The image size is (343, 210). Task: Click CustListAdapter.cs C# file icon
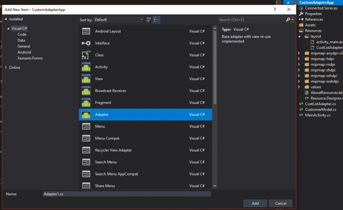(x=301, y=104)
